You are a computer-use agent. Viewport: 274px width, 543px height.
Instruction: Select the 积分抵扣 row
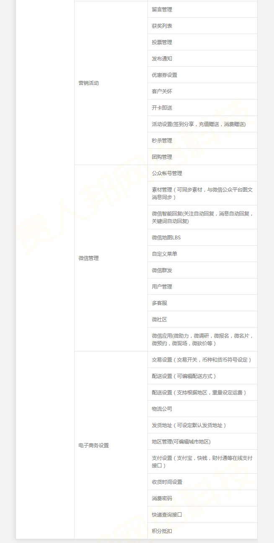[x=202, y=531]
